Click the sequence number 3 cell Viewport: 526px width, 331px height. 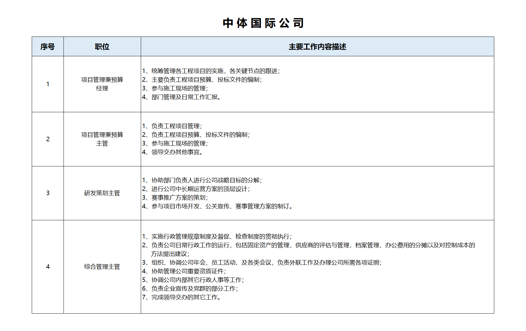click(x=48, y=193)
